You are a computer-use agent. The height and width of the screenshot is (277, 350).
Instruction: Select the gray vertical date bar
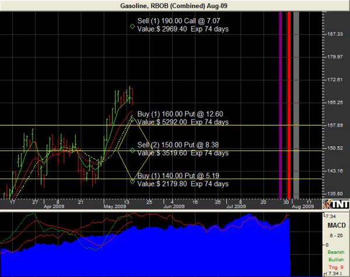[296, 105]
